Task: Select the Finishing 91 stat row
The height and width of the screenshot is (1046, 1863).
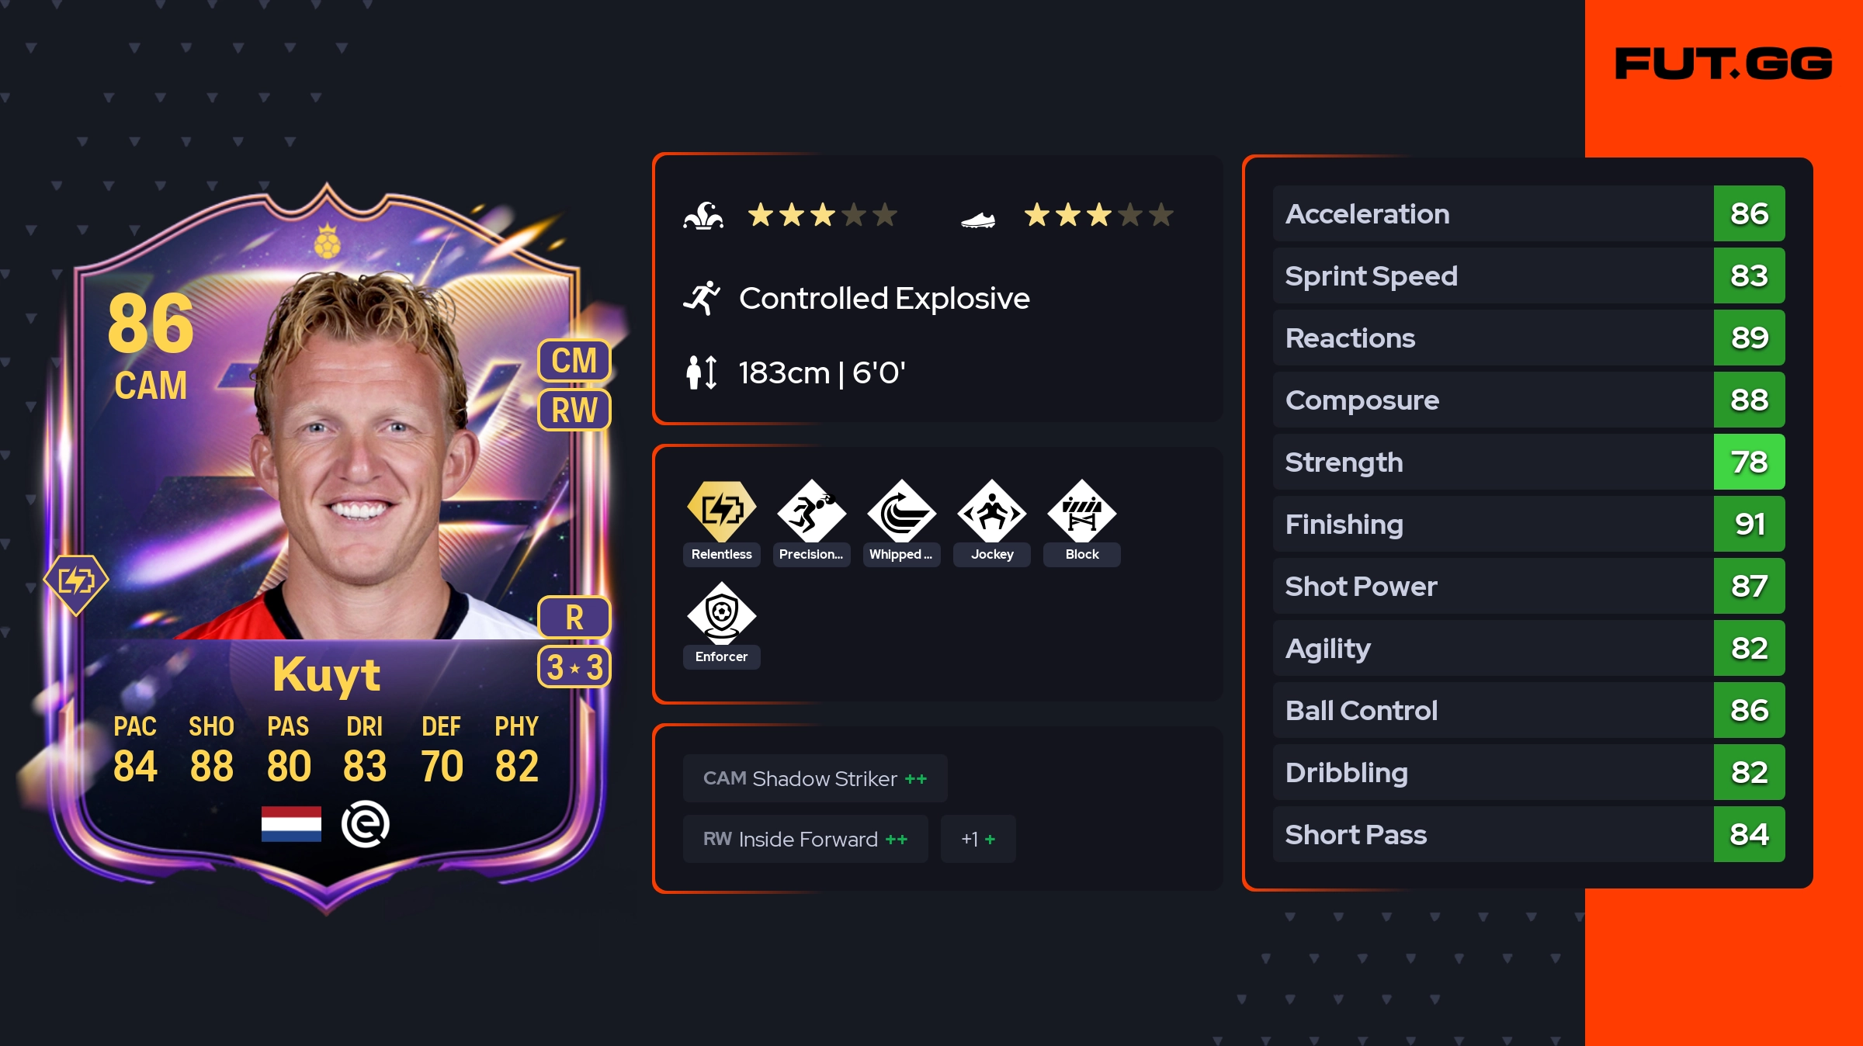Action: pyautogui.click(x=1528, y=524)
